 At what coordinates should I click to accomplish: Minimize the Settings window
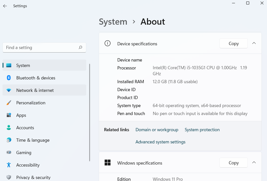pos(233,3)
